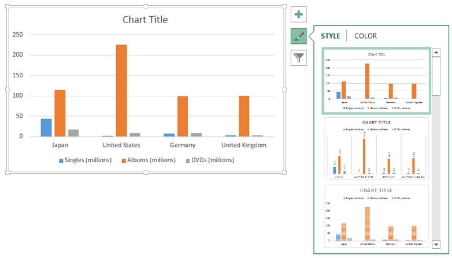
Task: Select the first highlighted chart style thumbnail
Action: click(x=376, y=81)
